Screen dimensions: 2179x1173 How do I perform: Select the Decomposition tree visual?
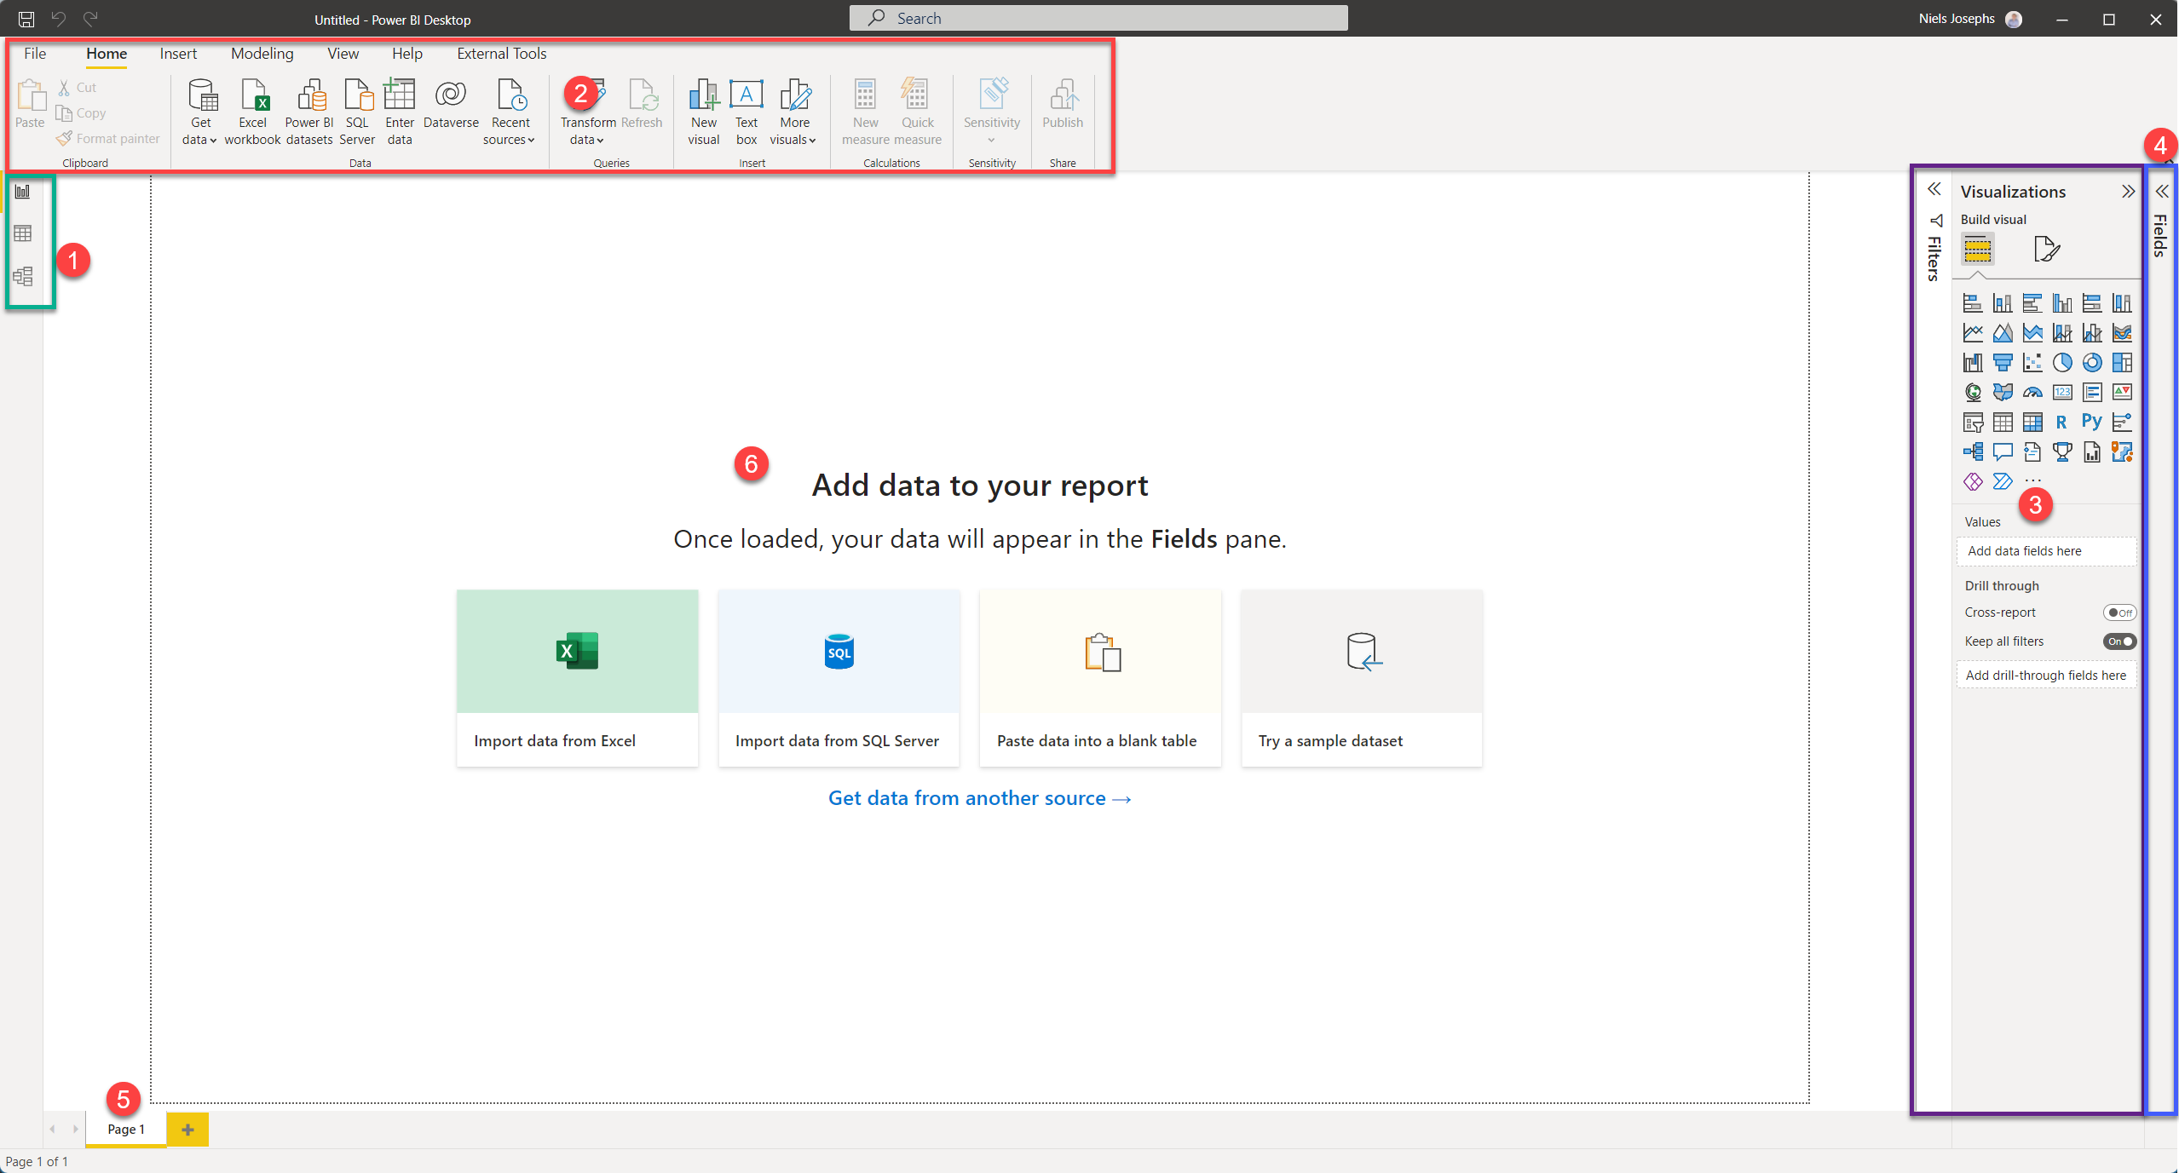coord(1973,451)
